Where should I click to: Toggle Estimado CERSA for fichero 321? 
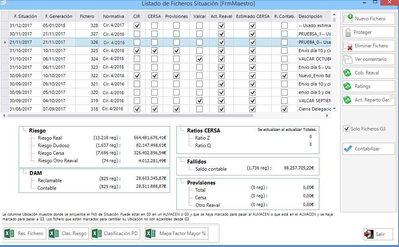click(x=252, y=84)
